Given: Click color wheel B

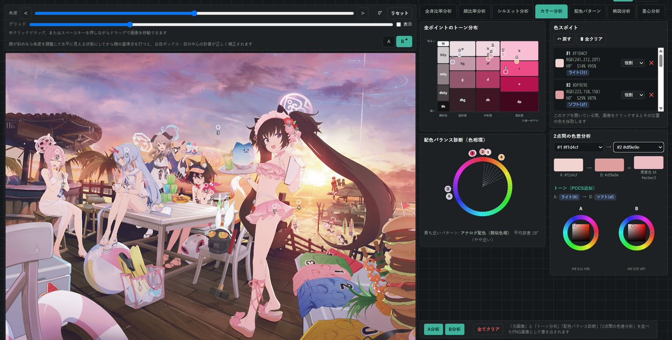Looking at the screenshot, I should [637, 232].
